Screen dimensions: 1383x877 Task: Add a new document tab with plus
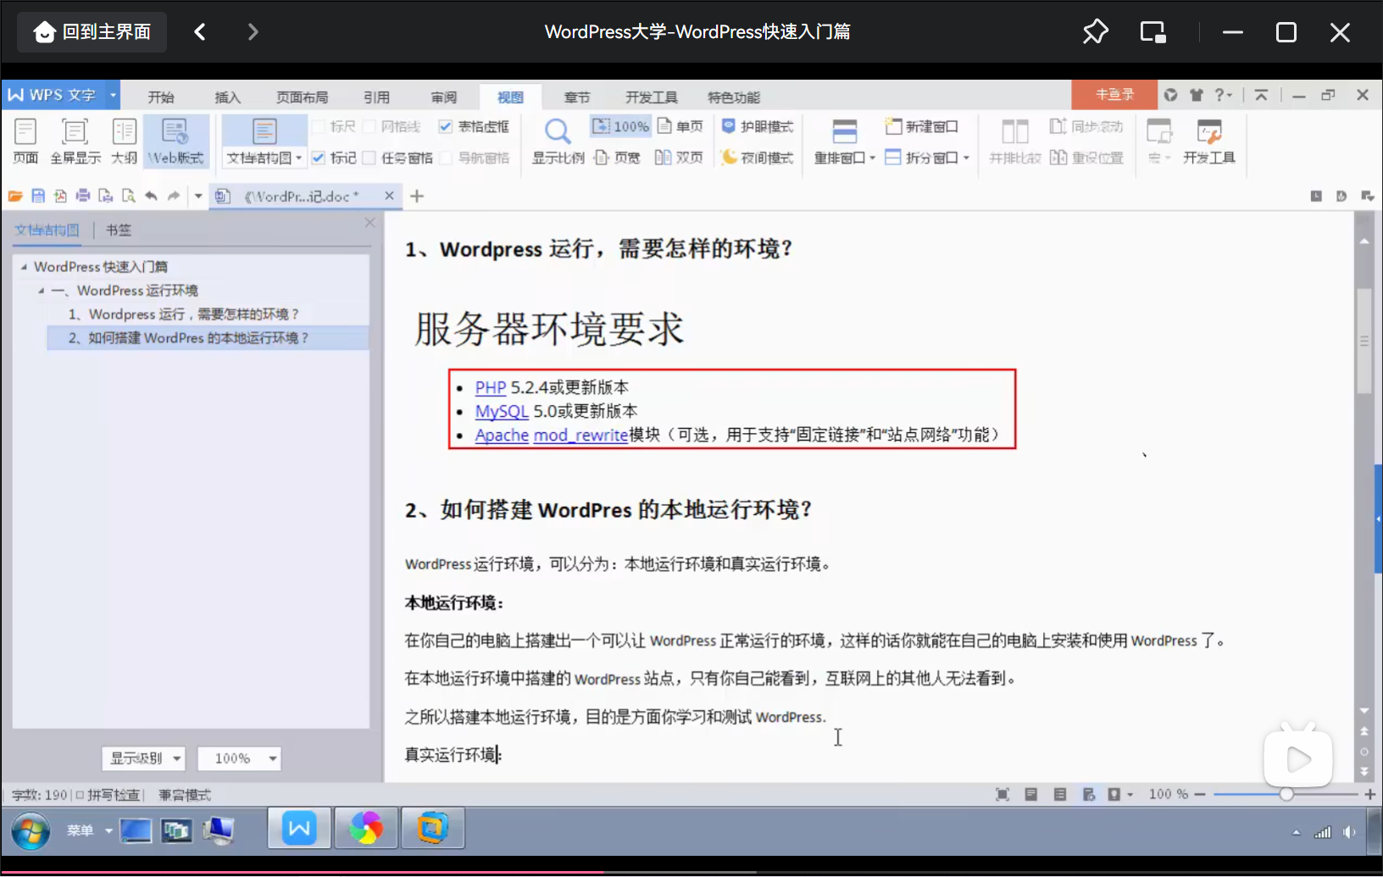tap(417, 196)
